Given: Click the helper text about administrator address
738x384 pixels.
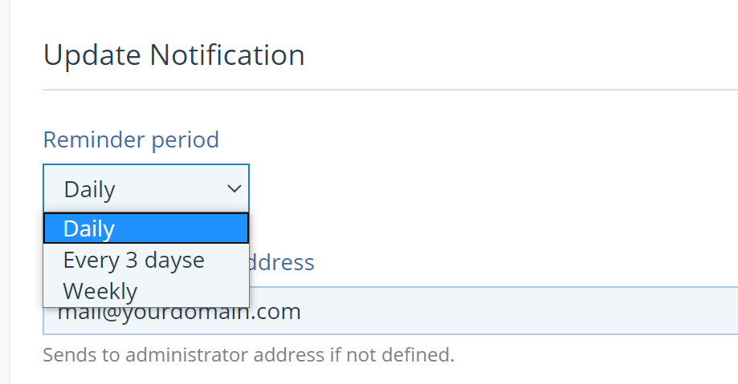Looking at the screenshot, I should (x=248, y=354).
